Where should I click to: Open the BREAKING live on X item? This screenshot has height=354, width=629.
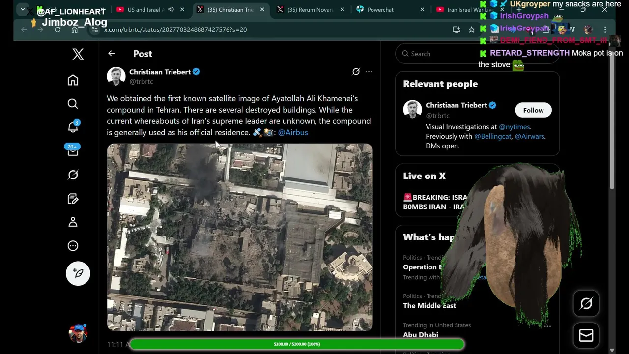[x=434, y=202]
